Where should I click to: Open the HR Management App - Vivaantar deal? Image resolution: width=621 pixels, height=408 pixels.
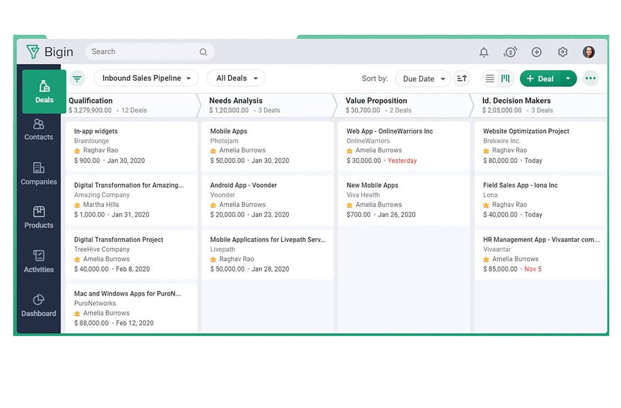[541, 254]
